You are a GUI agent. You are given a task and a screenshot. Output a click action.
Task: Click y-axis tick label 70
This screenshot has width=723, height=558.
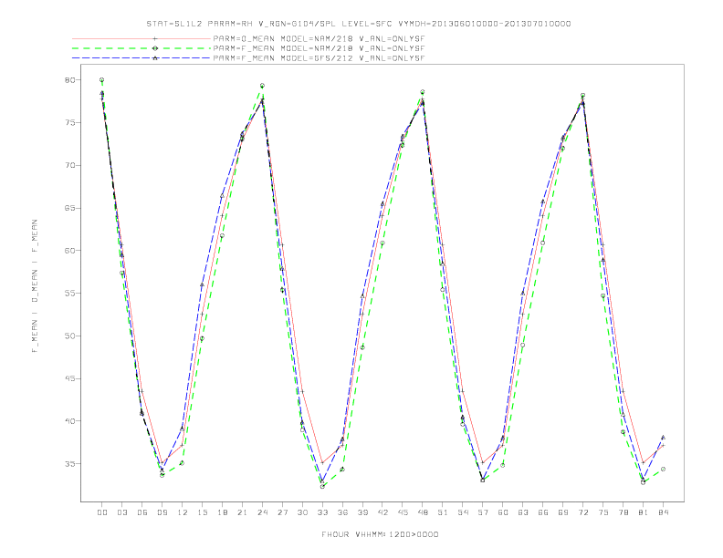pos(69,165)
